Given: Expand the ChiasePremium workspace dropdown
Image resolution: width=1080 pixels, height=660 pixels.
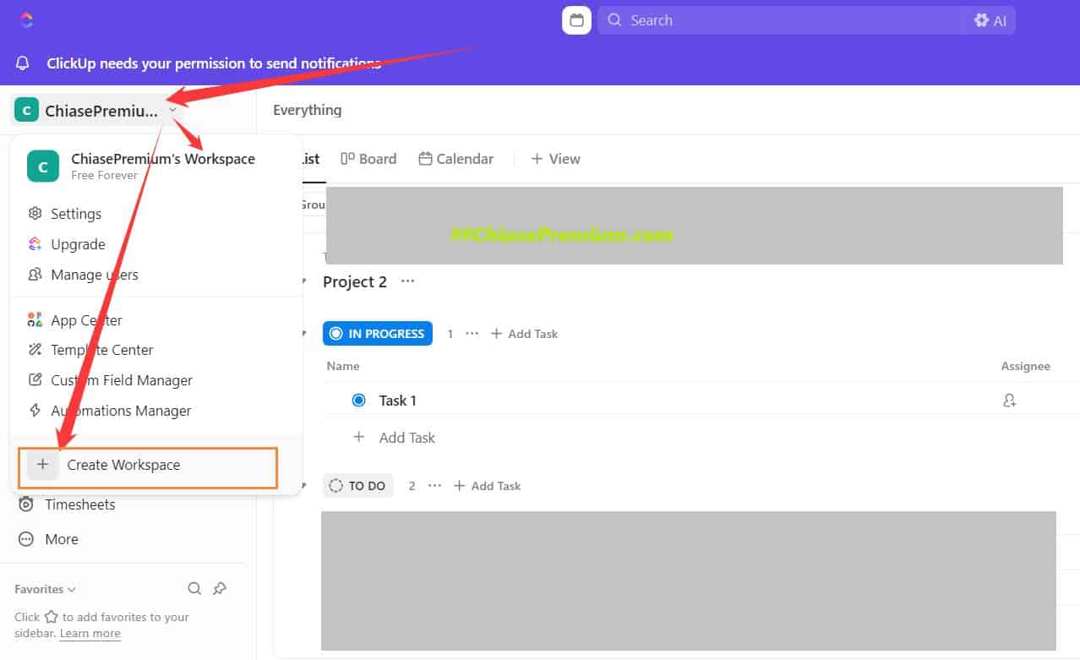Looking at the screenshot, I should click(x=173, y=110).
